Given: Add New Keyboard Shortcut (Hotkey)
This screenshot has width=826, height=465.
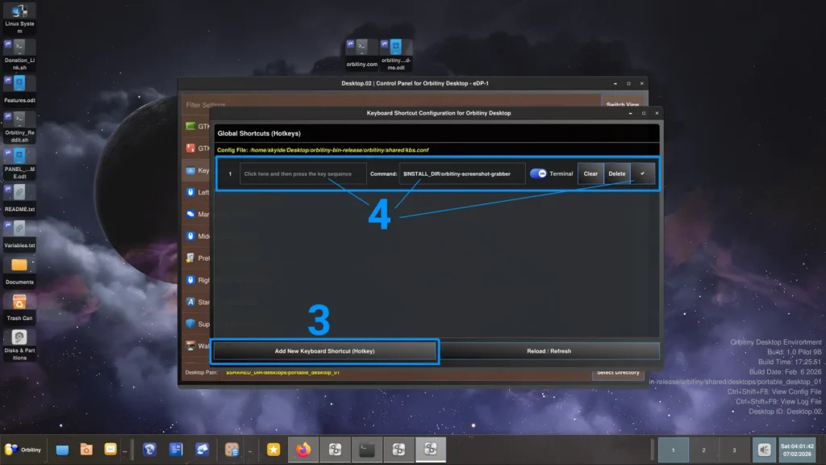Looking at the screenshot, I should (x=325, y=351).
